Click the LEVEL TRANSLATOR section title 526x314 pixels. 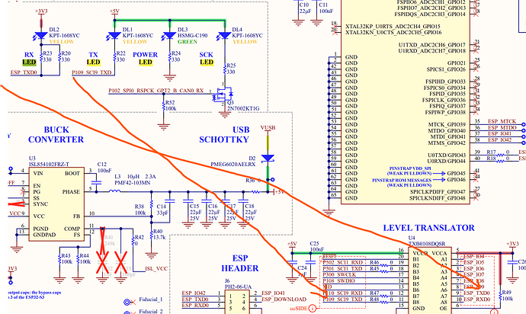pyautogui.click(x=428, y=228)
